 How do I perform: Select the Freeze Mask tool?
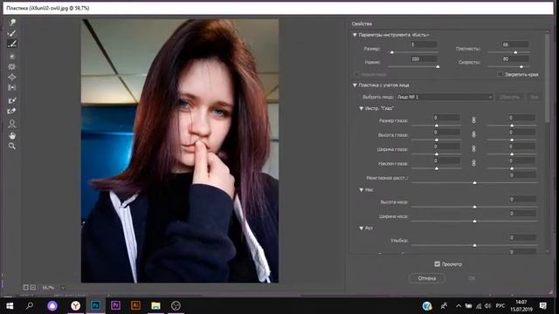tap(12, 100)
